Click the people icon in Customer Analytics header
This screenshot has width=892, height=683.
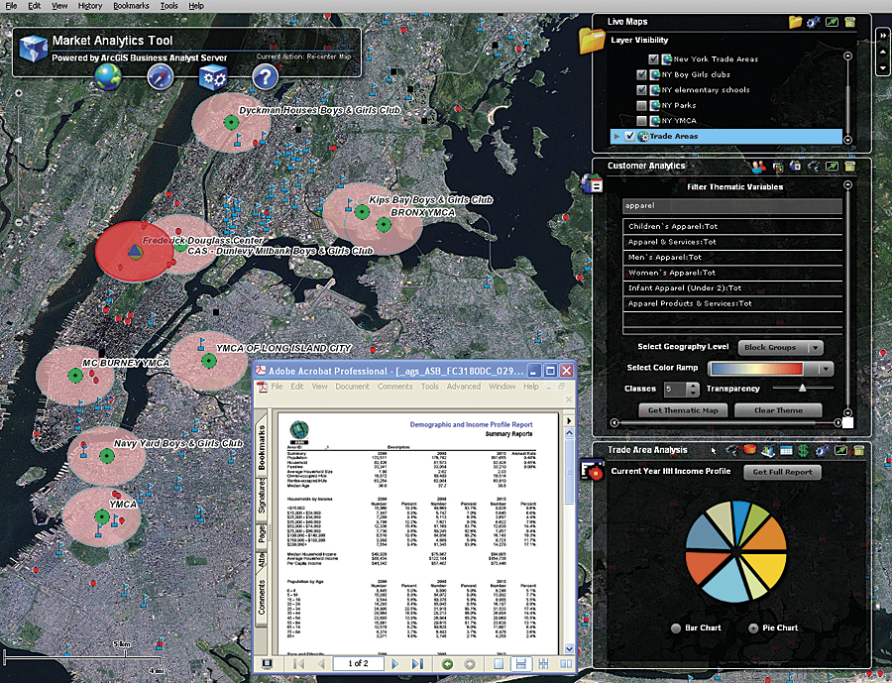point(758,167)
